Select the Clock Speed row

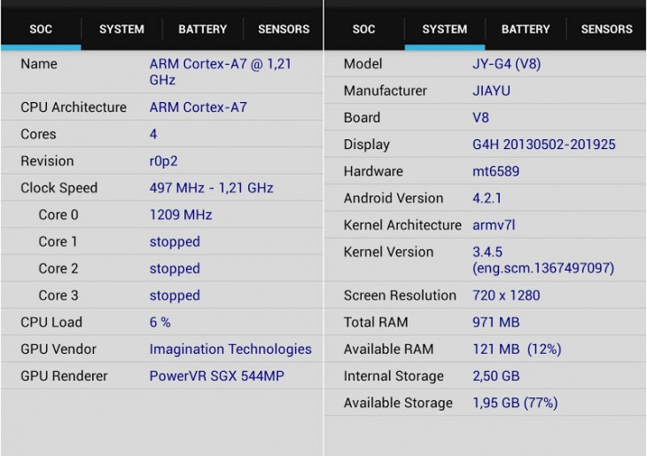pyautogui.click(x=161, y=188)
